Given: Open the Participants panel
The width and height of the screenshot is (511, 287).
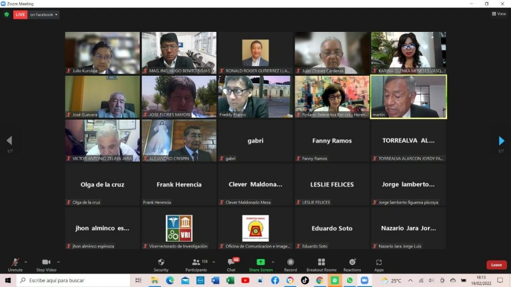Looking at the screenshot, I should click(196, 263).
